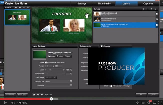Click the footballer thumbnail in menu preview
Viewport: 163px width, 105px height.
(50, 25)
